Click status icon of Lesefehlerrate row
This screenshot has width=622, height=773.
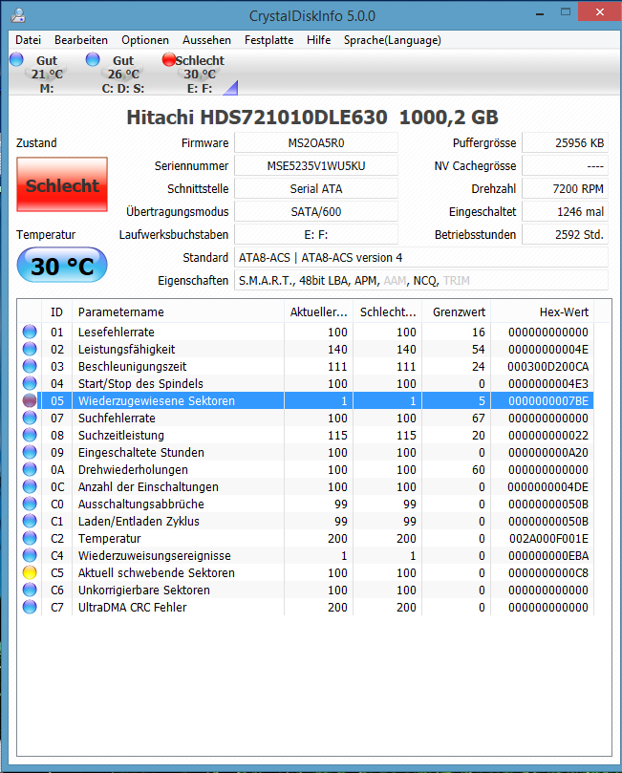[30, 332]
